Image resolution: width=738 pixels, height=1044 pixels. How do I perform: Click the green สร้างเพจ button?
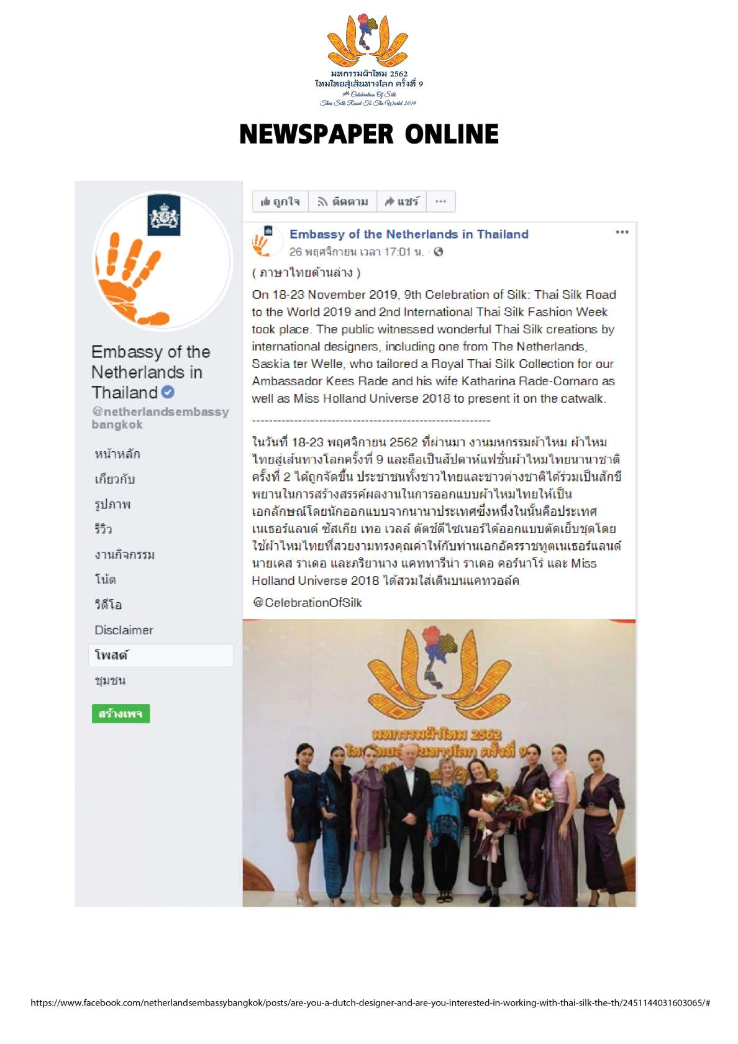point(121,713)
